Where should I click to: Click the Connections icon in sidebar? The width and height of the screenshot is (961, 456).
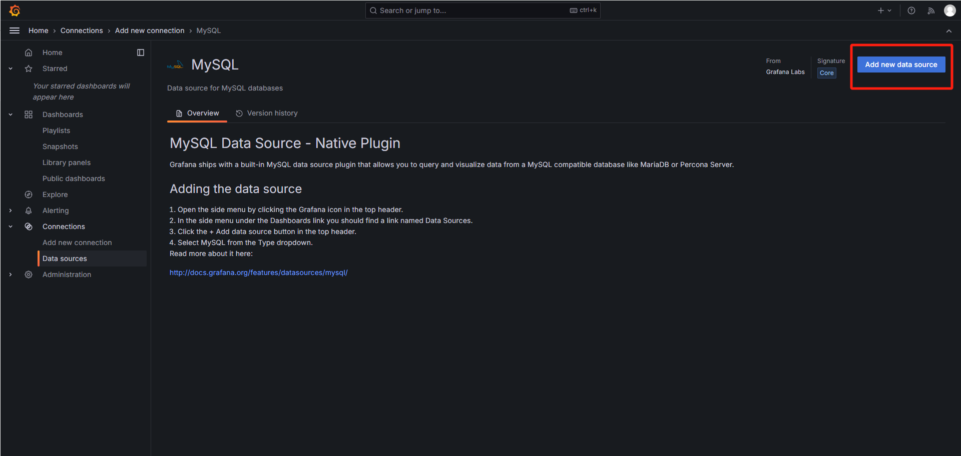tap(29, 226)
